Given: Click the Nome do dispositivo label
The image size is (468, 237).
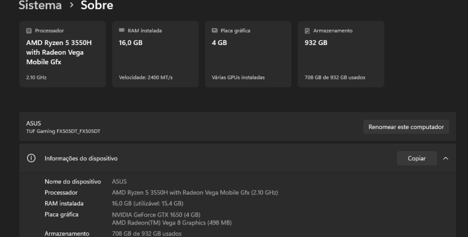Looking at the screenshot, I should pos(73,182).
